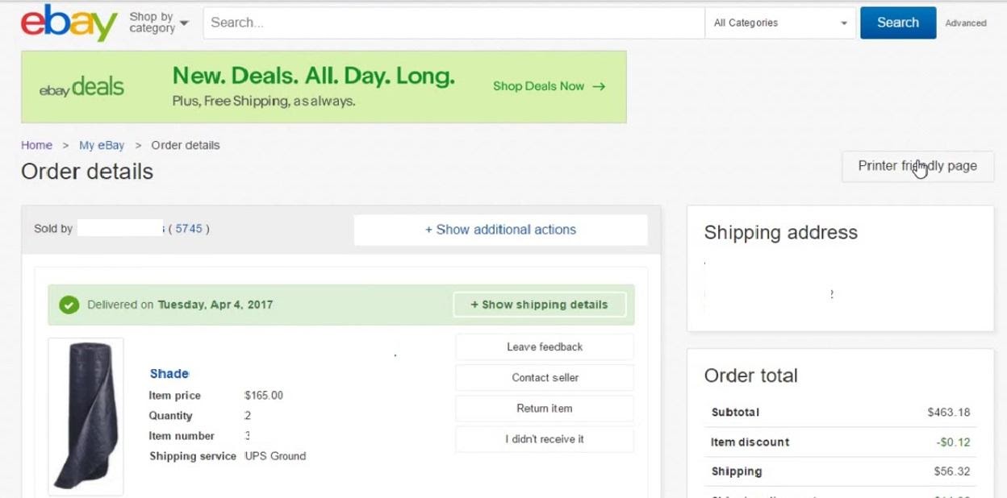
Task: Open the Shade item listing link
Action: (x=169, y=373)
